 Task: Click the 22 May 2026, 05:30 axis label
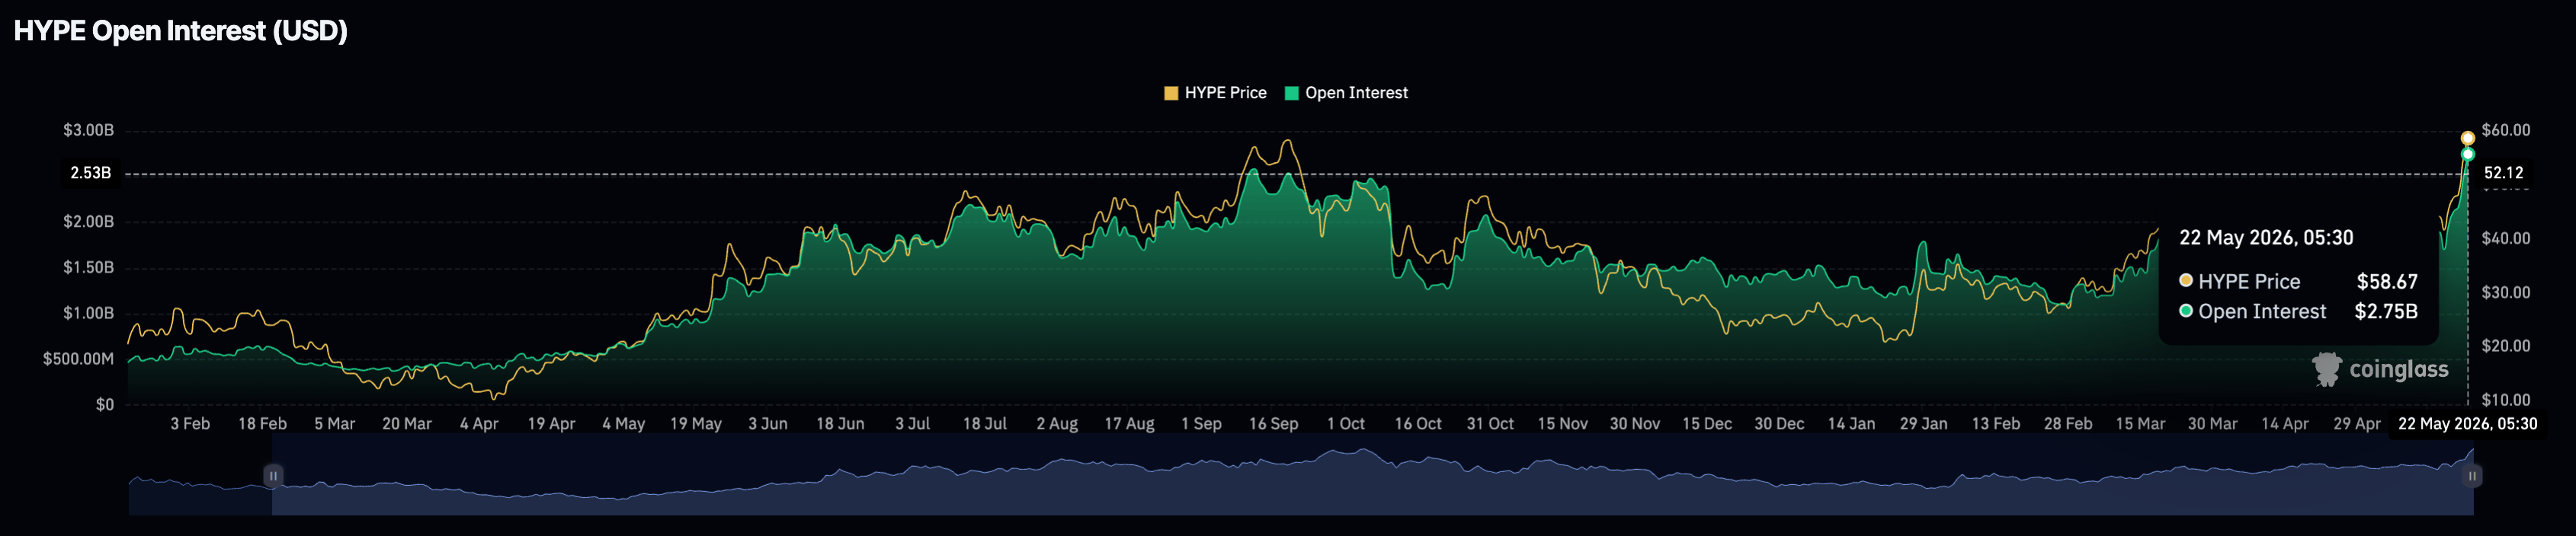2468,424
